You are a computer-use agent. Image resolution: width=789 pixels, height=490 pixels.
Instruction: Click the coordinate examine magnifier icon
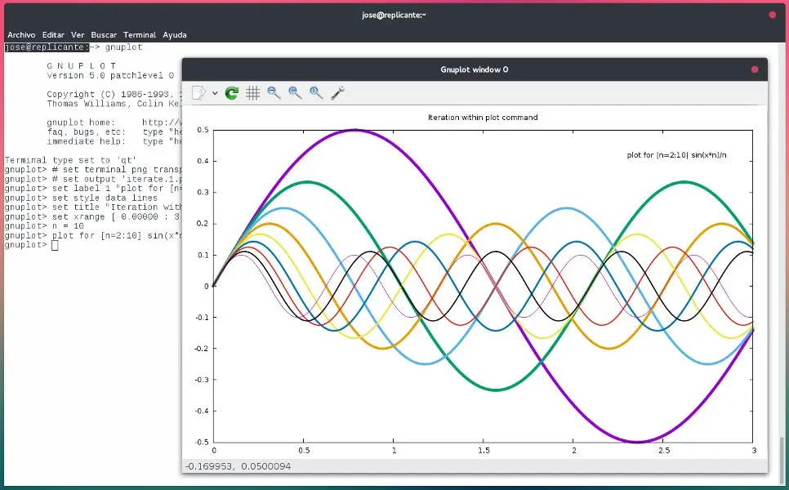pos(315,92)
